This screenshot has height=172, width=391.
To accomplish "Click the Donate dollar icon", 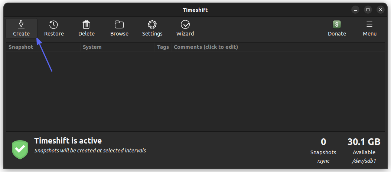I will coord(337,24).
